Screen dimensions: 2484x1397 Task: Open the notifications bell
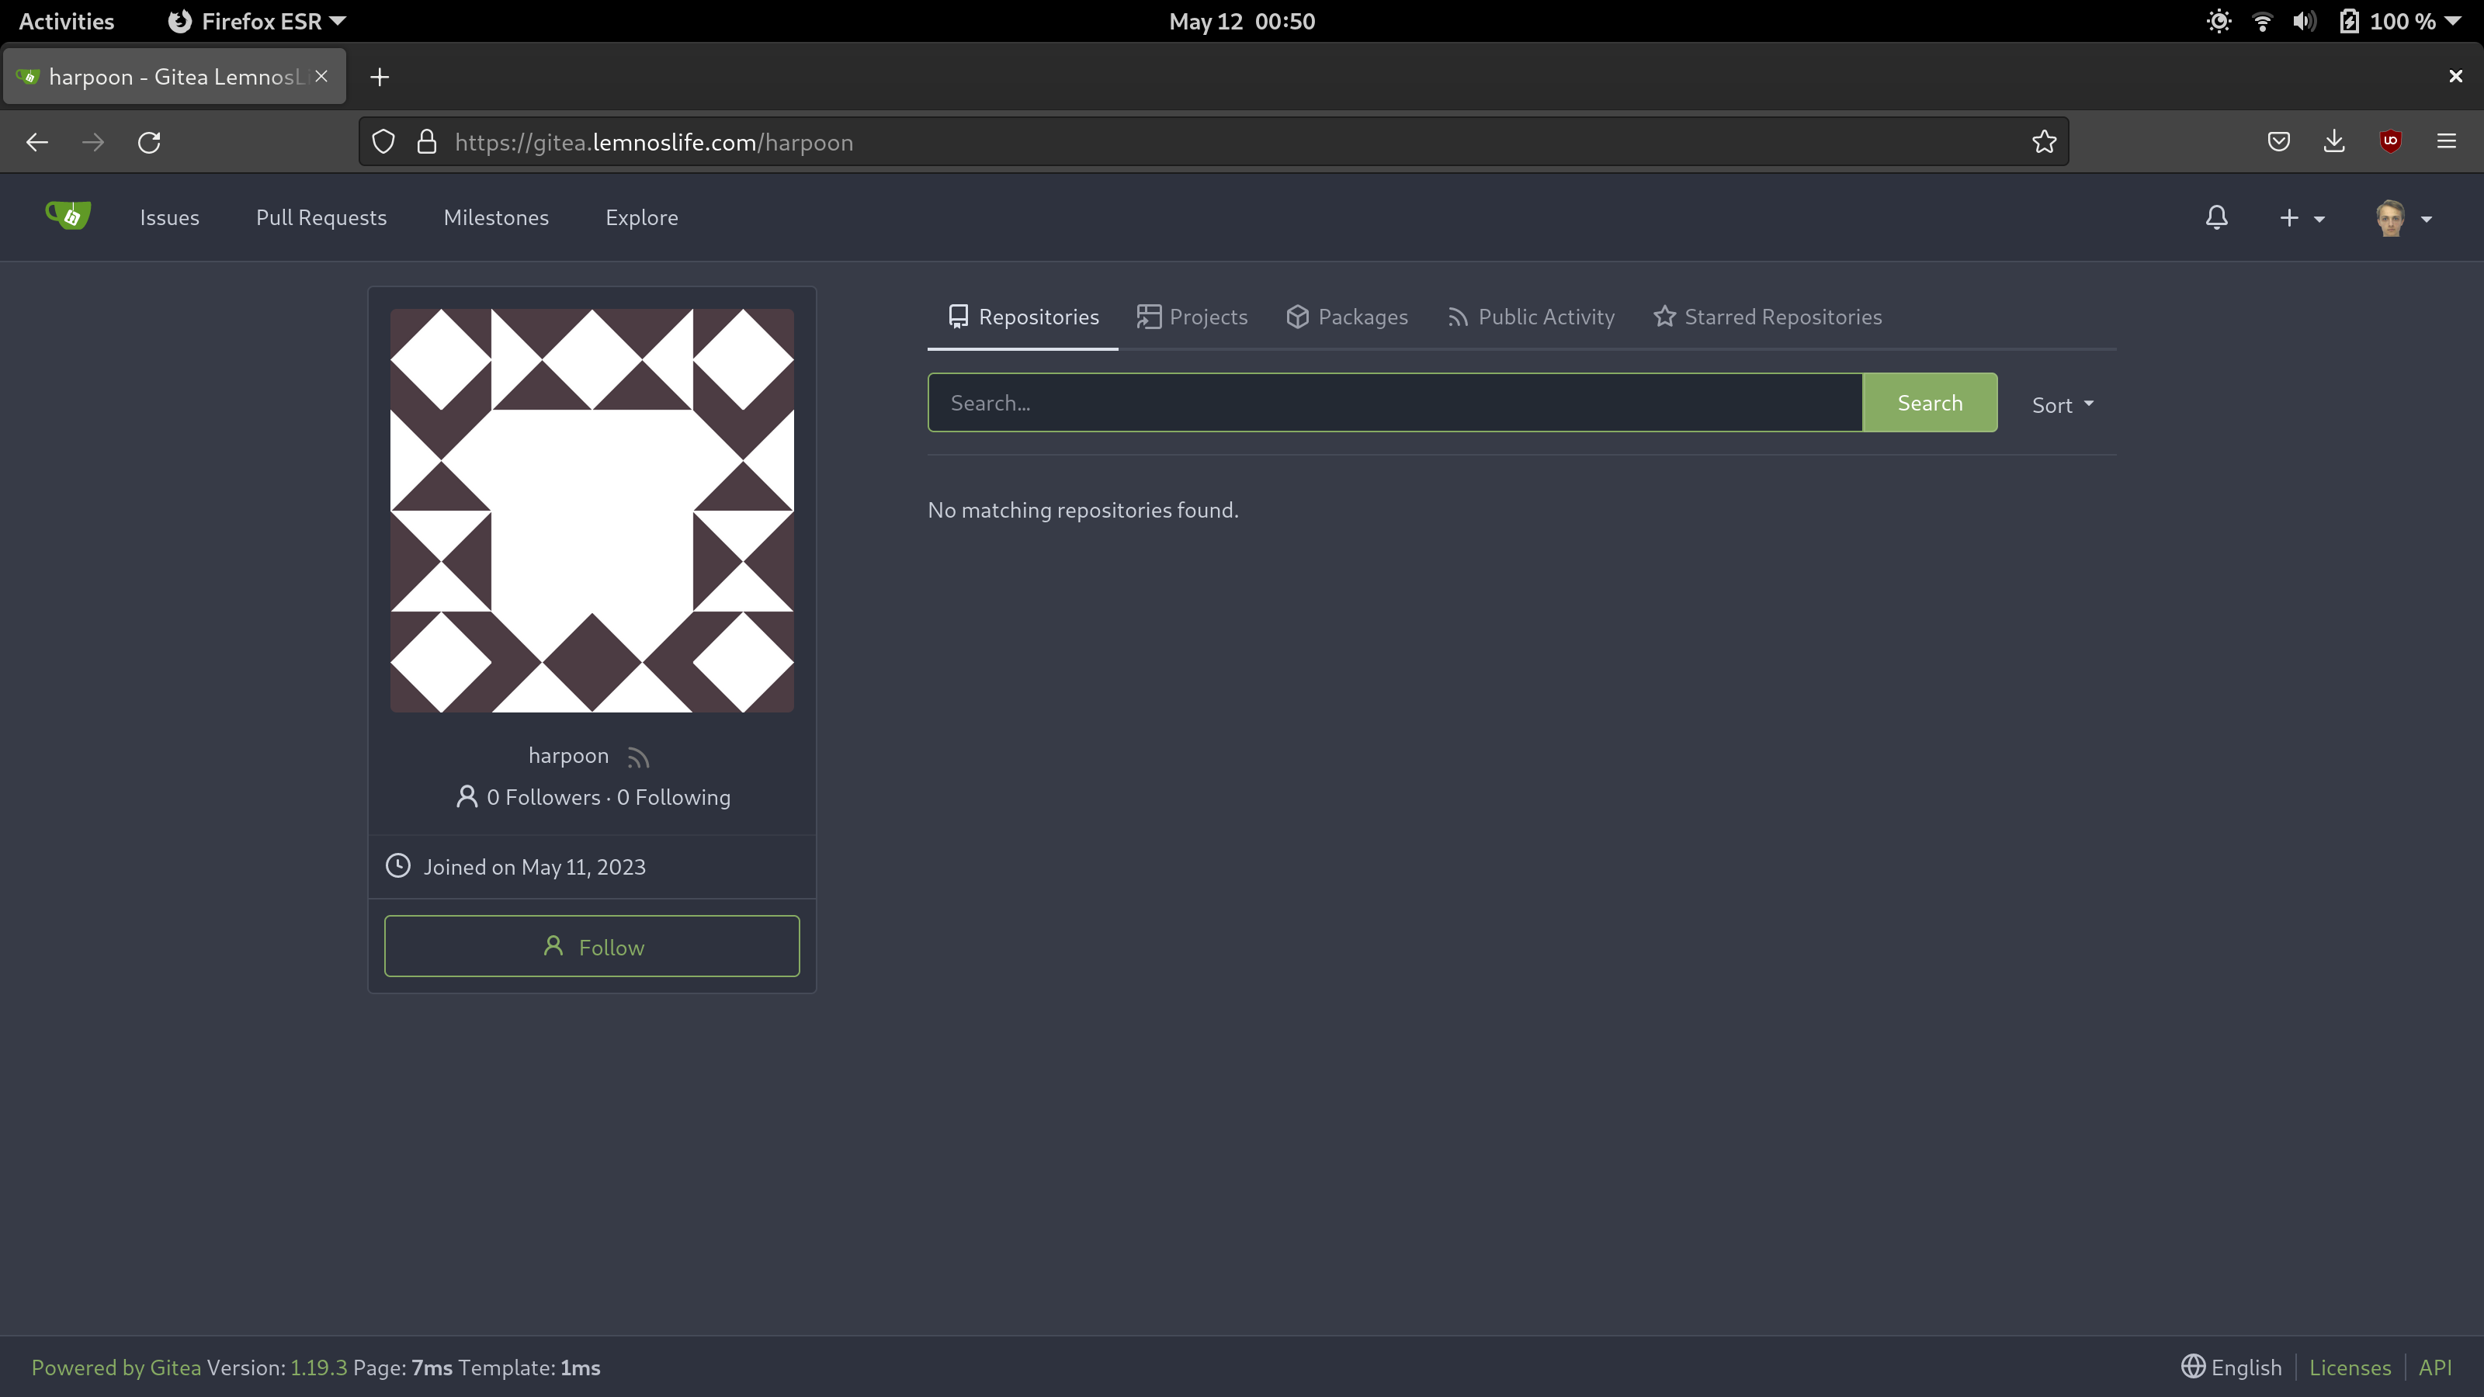(2216, 218)
